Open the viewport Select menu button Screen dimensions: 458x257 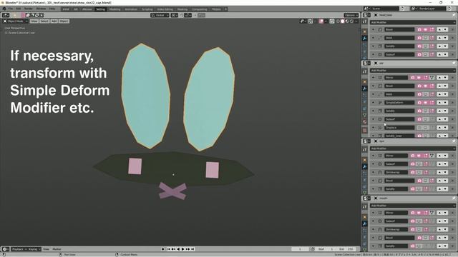click(44, 21)
